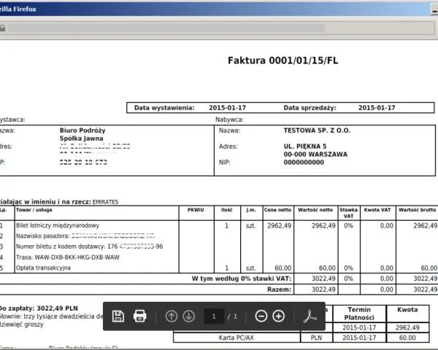Click the Razem total label

pyautogui.click(x=279, y=289)
